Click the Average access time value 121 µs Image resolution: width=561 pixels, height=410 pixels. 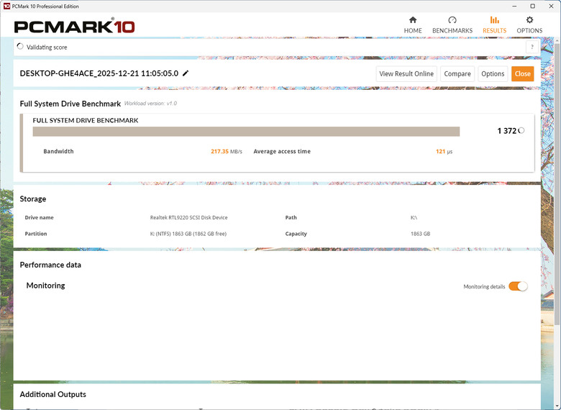tap(444, 151)
